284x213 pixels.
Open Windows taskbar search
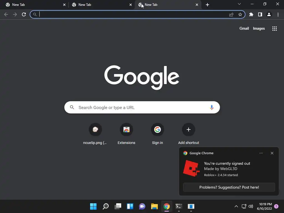(x=106, y=206)
